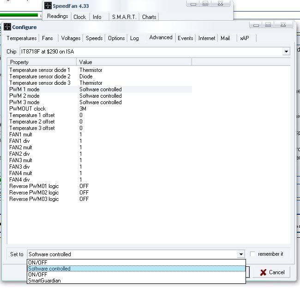Toggle the 'Set to' dropdown arrow
Screen dimensions: 300x288
click(x=241, y=254)
